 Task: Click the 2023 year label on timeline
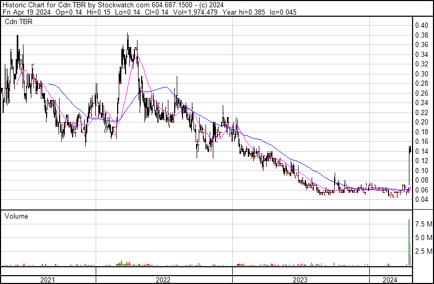tap(300, 280)
